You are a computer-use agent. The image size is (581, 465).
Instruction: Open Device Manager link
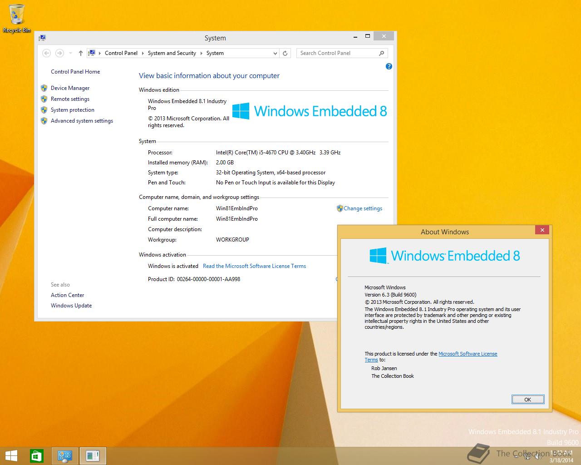[x=70, y=88]
